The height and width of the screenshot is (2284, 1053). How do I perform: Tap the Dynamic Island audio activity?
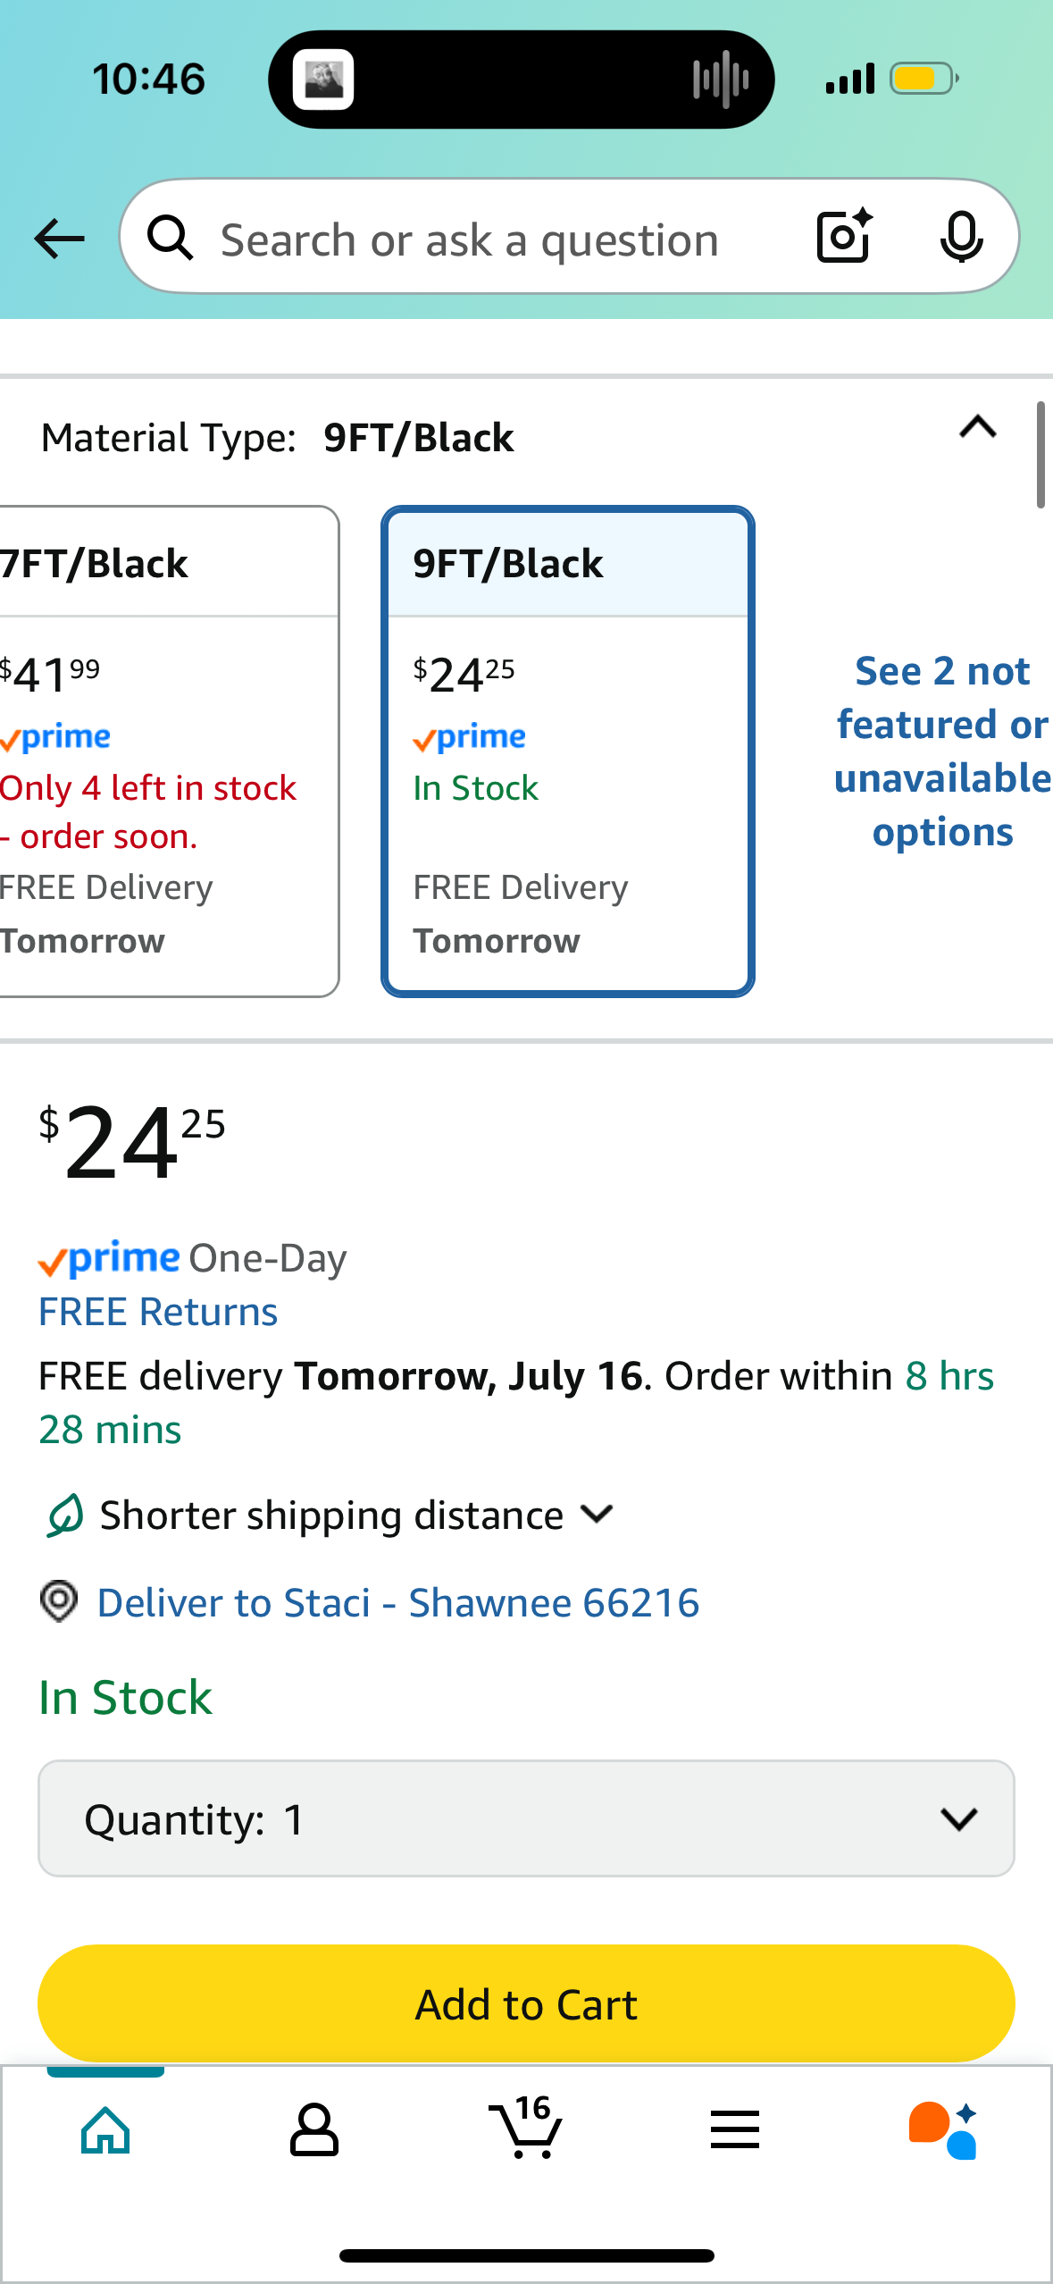(720, 80)
